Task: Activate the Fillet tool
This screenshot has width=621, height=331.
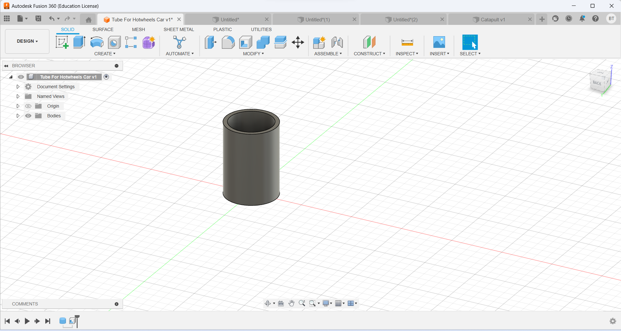Action: [x=228, y=42]
